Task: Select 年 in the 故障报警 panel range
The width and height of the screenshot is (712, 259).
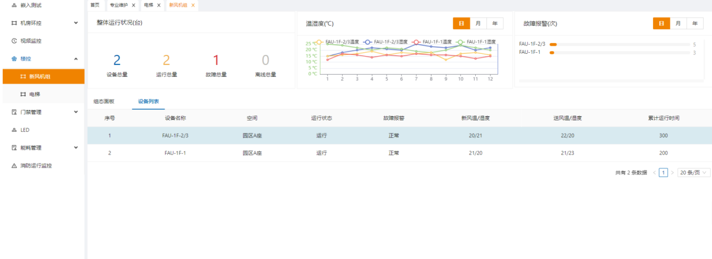Action: pos(695,24)
